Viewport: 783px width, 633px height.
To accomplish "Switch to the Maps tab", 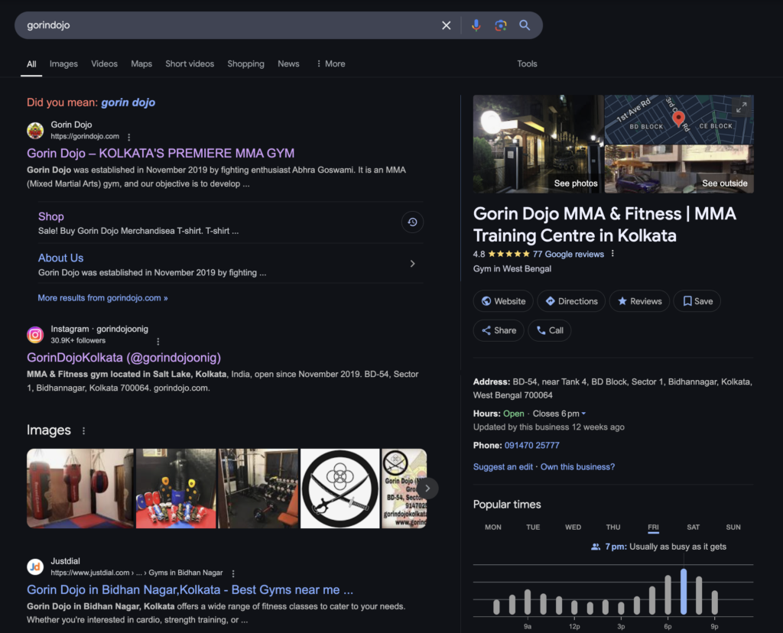I will [x=141, y=64].
